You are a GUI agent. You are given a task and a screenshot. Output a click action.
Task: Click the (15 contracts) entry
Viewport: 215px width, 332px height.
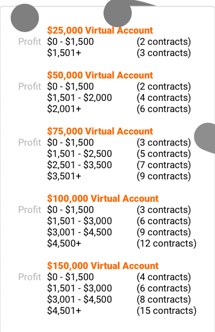point(166,311)
